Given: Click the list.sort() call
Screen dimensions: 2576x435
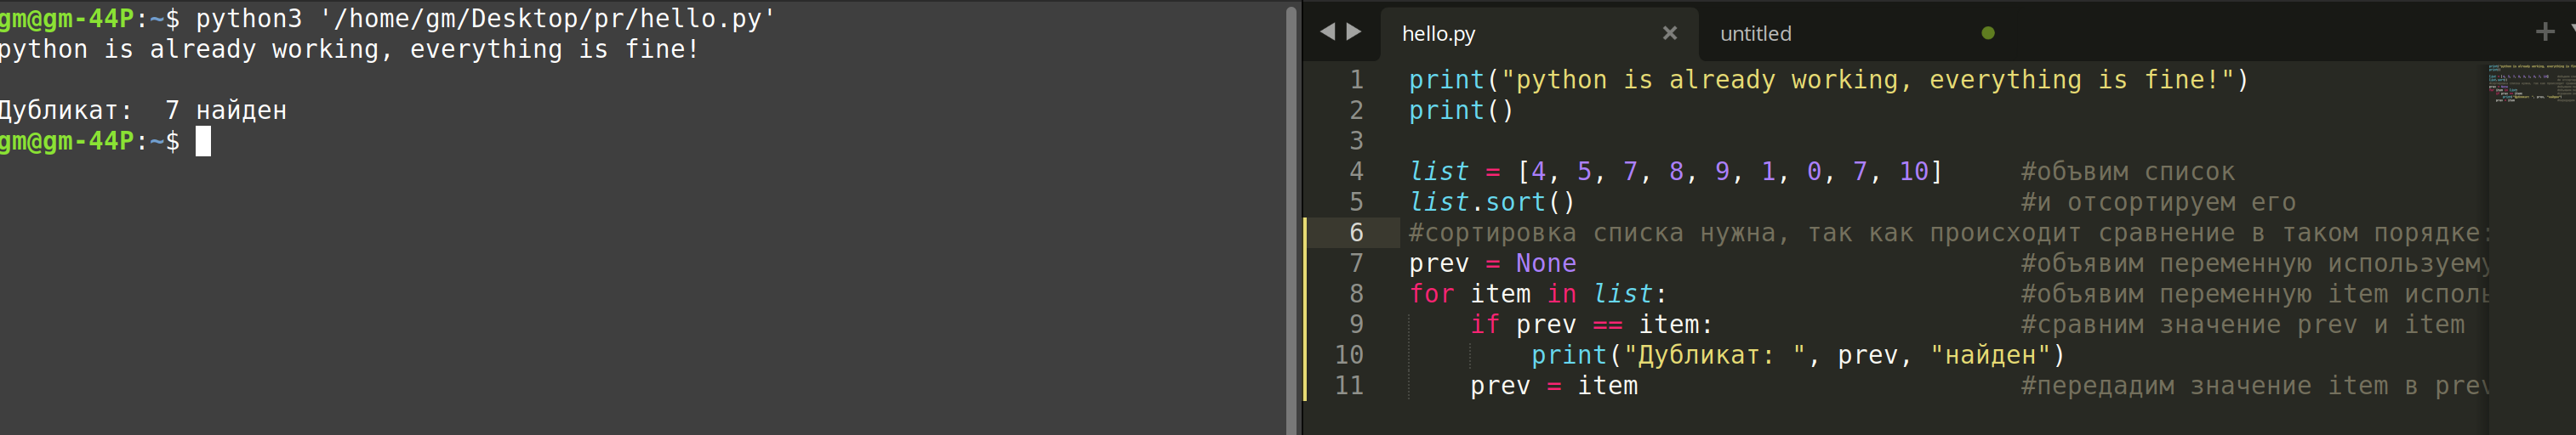Looking at the screenshot, I should pos(1492,202).
